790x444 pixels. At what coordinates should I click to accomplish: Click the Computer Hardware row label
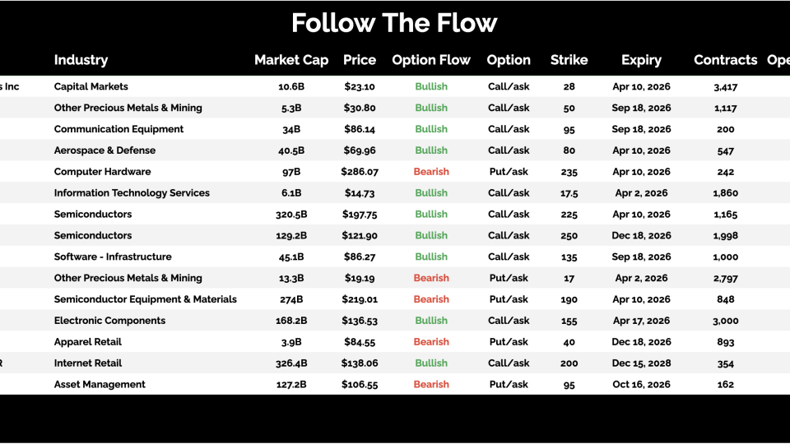coord(102,172)
